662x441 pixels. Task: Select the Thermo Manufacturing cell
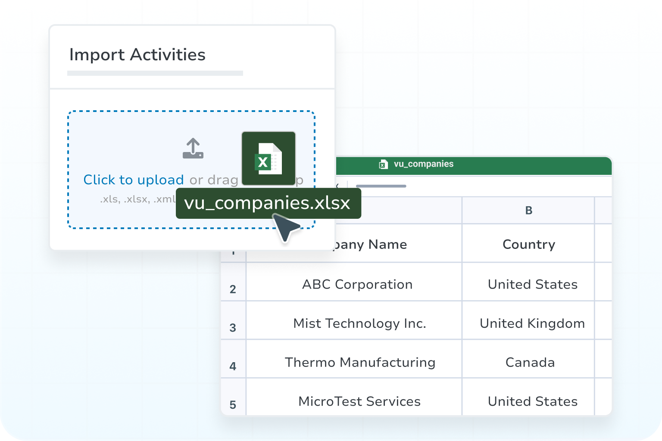point(360,362)
